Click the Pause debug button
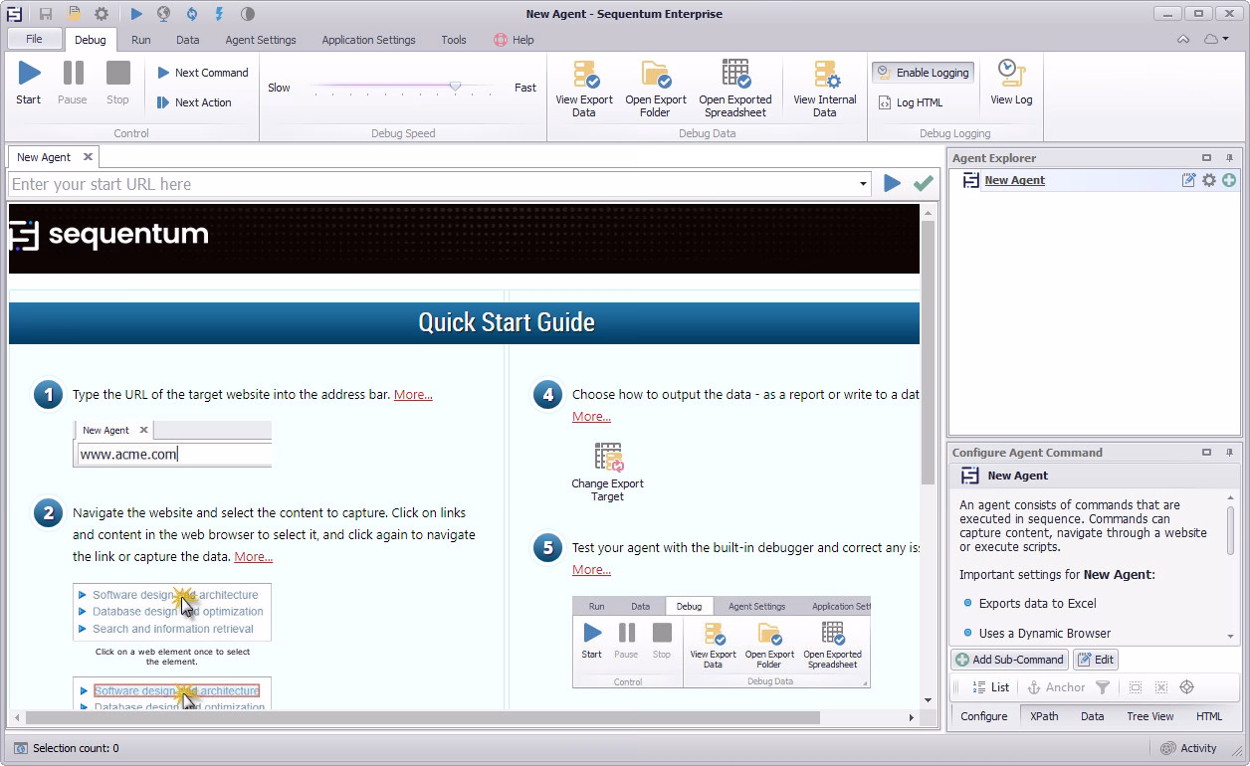1250x766 pixels. coord(73,83)
